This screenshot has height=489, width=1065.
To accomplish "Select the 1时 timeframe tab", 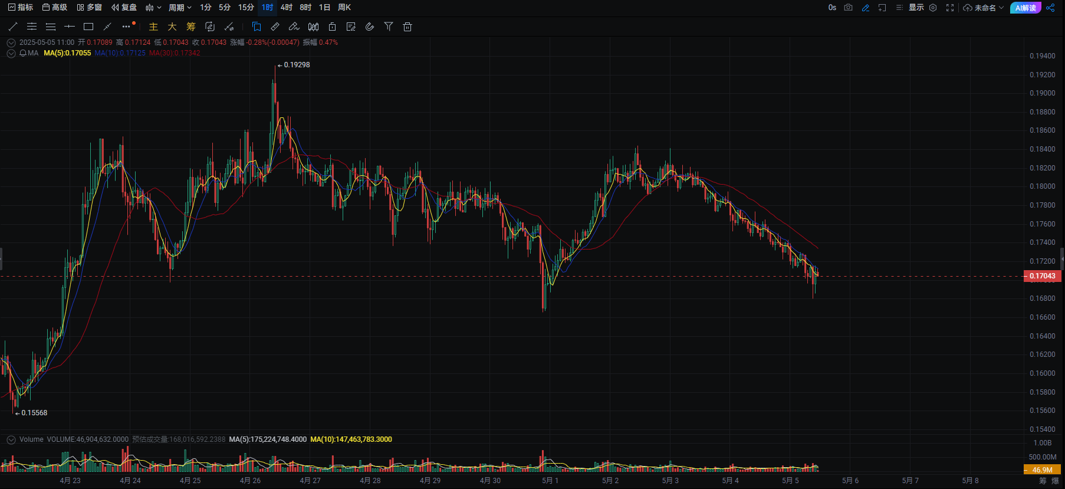I will point(268,8).
